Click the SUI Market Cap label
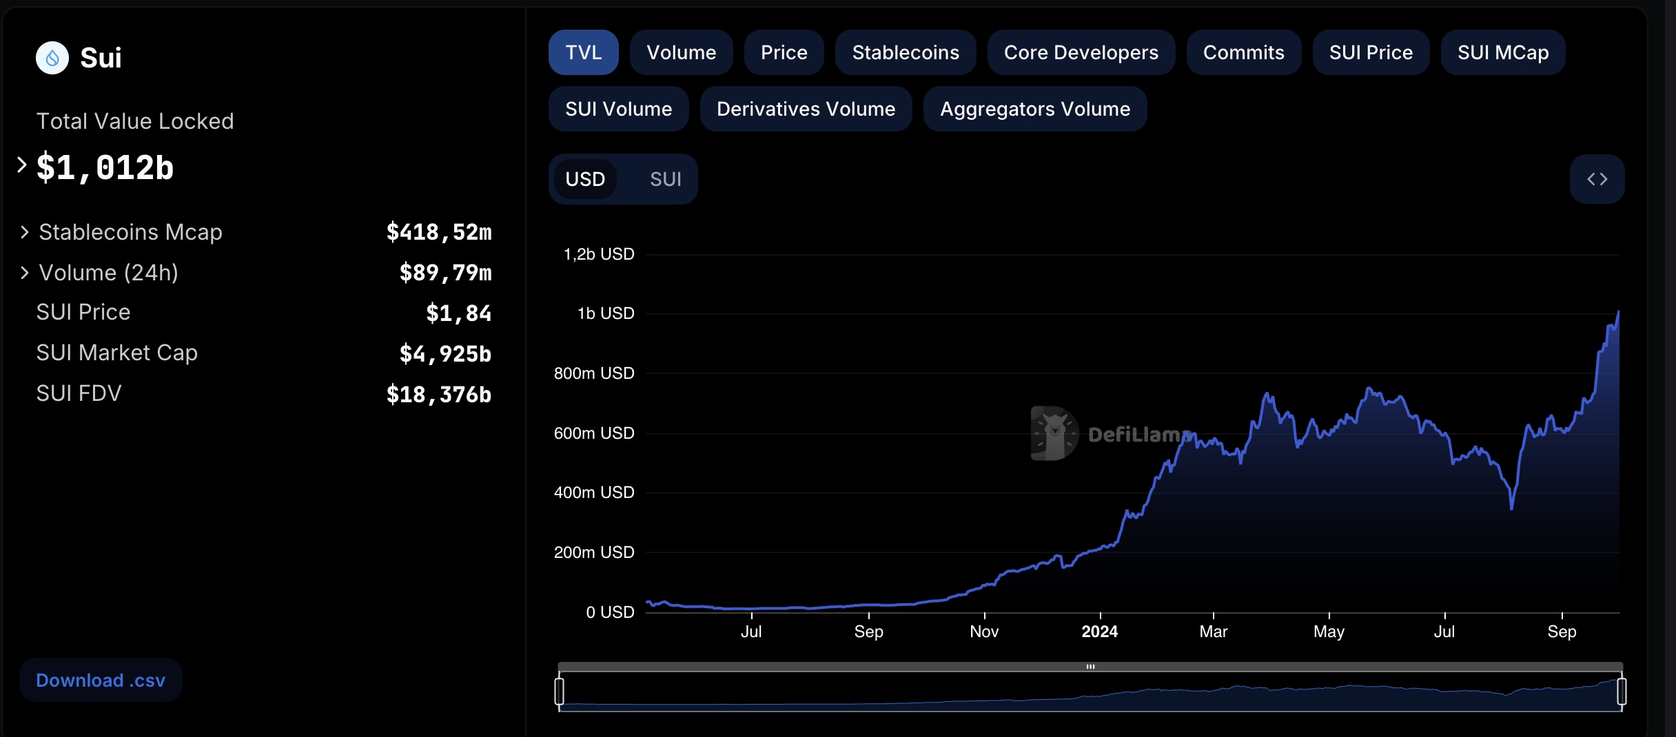Viewport: 1676px width, 737px height. 117,353
